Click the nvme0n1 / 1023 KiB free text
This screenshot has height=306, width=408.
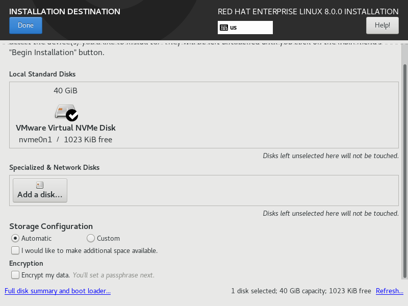[65, 140]
